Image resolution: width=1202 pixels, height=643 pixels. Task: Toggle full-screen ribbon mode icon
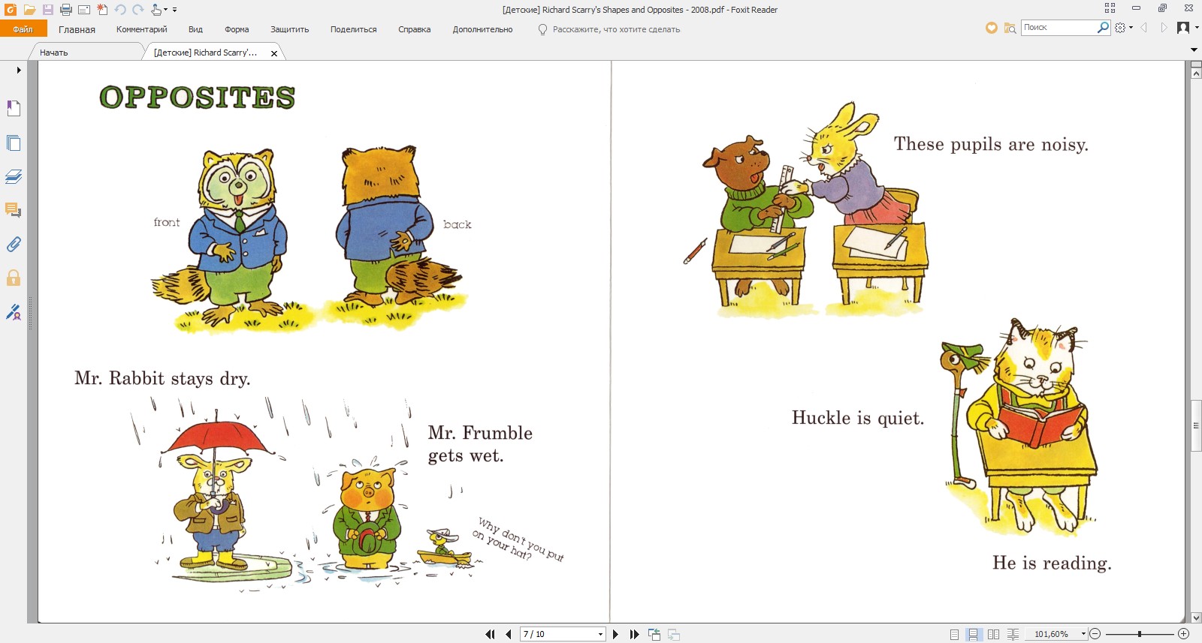coord(1110,8)
